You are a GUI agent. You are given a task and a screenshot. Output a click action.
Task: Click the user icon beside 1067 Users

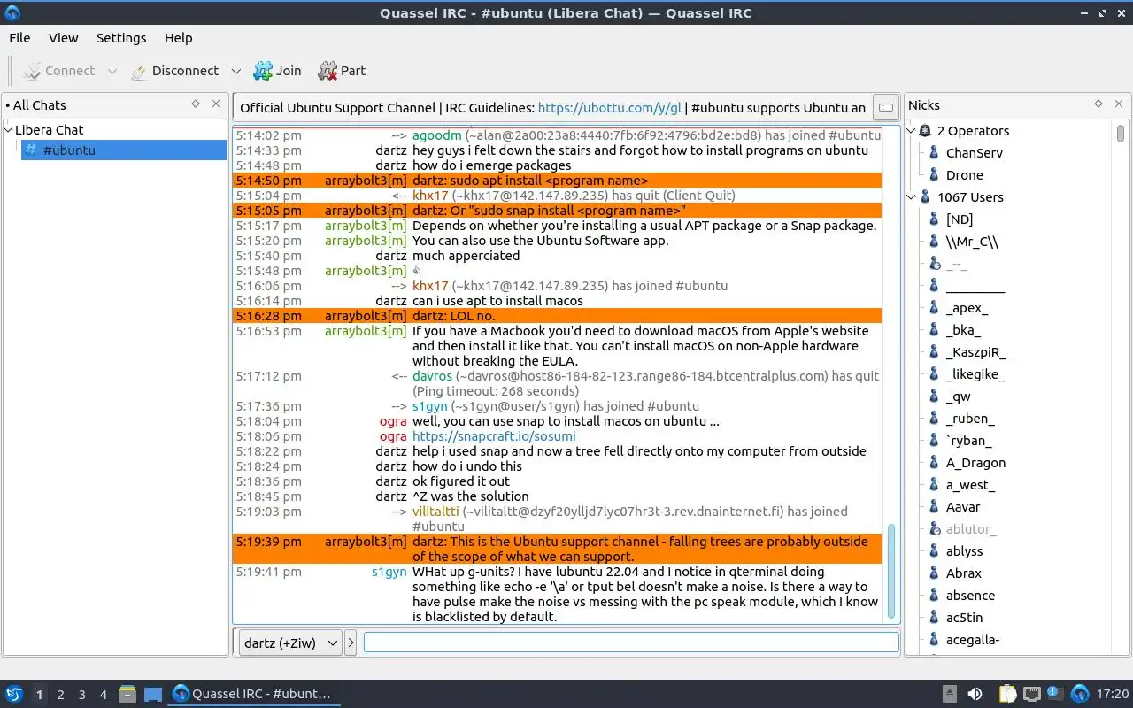click(925, 197)
